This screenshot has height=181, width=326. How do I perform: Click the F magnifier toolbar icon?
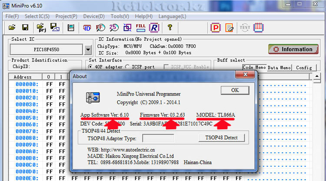click(x=100, y=28)
